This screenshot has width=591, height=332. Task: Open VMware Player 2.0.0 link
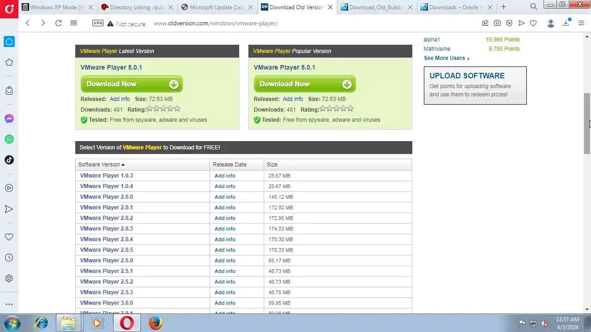click(106, 197)
